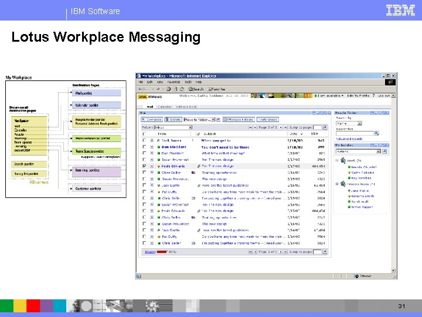Click the top Jump to page input box
Viewport: 422px width, 317px height.
[x=317, y=127]
